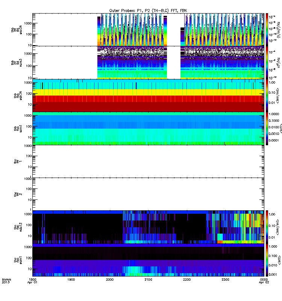The image size is (282, 301).
Task: Click the color bar beside the thb fbk edc34 panel
Action: pos(267,96)
